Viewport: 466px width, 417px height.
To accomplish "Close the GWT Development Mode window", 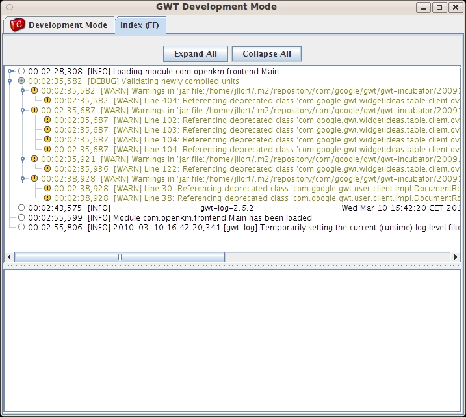I will (x=456, y=7).
